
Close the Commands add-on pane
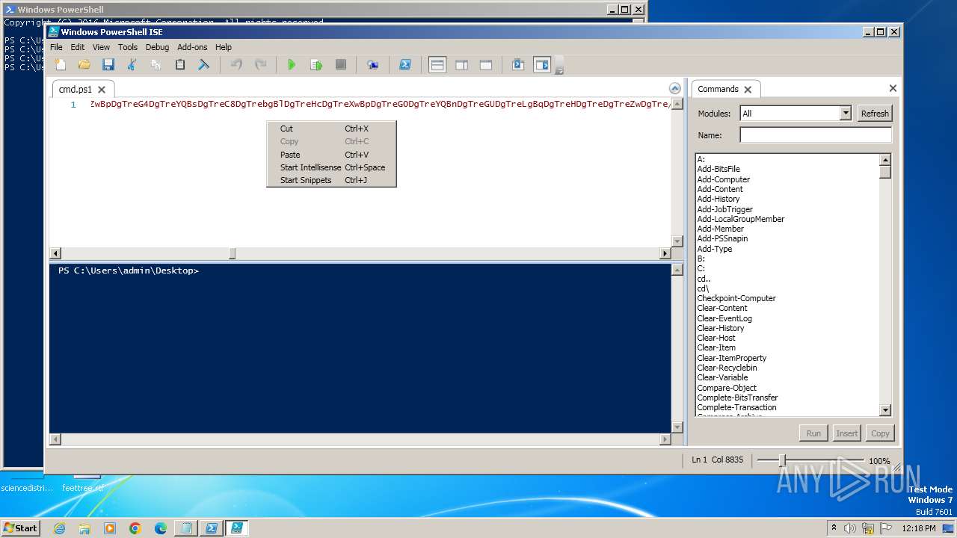[x=893, y=88]
